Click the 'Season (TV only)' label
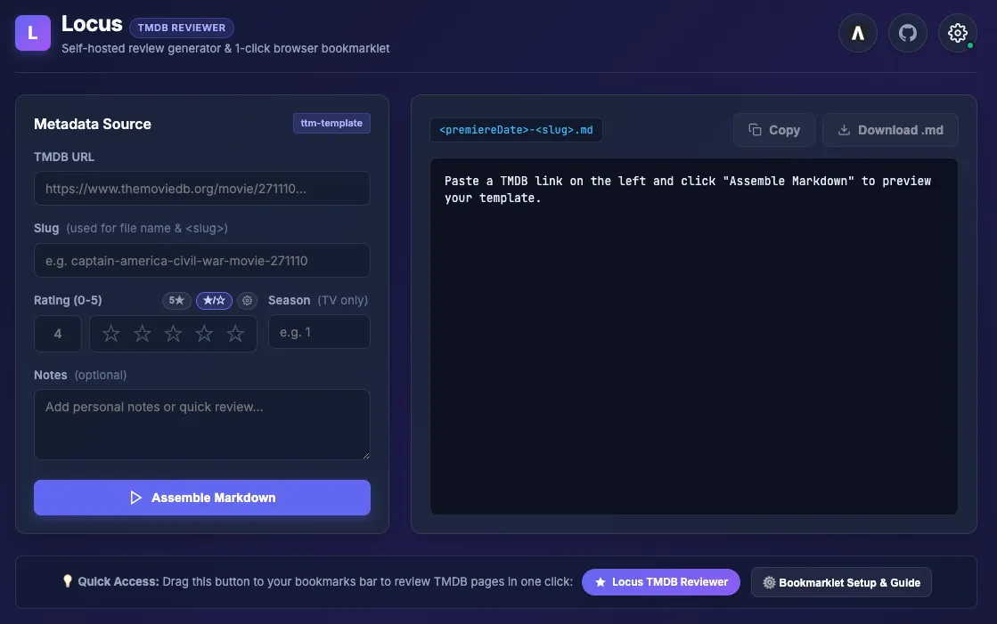The height and width of the screenshot is (624, 997). [x=318, y=300]
